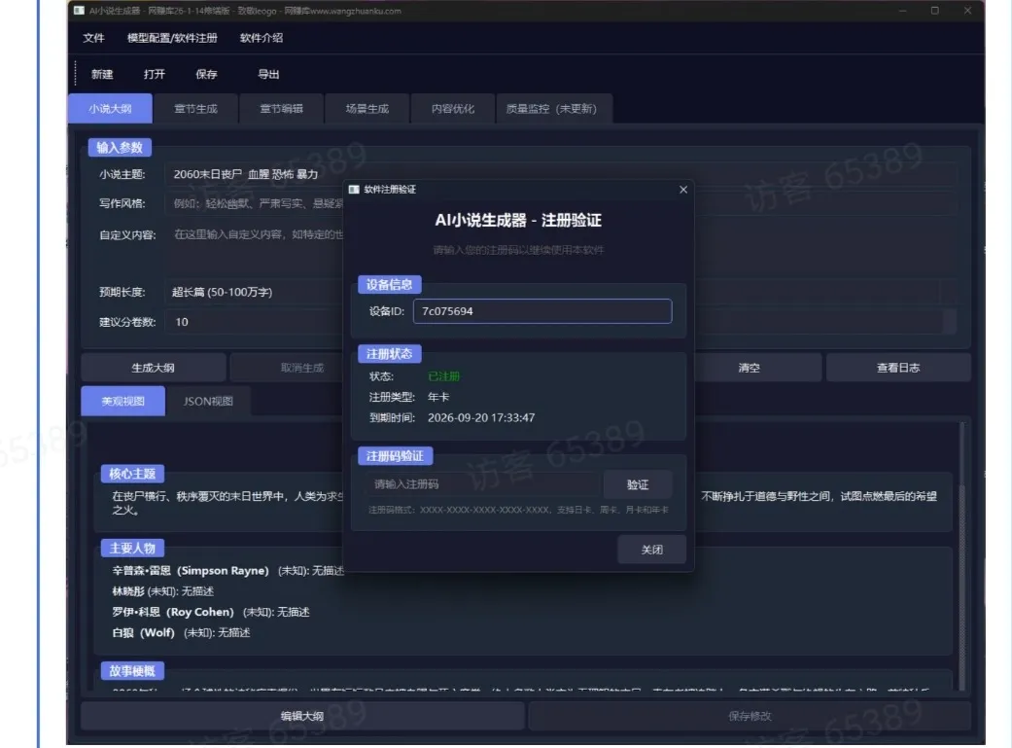
Task: Switch to the 内容优化 tab
Action: 453,109
